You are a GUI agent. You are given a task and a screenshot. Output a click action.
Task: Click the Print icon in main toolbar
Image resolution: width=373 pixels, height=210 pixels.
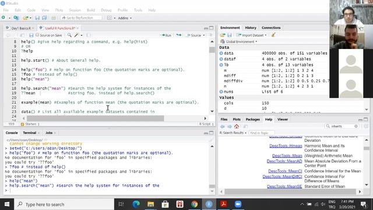tap(54, 18)
